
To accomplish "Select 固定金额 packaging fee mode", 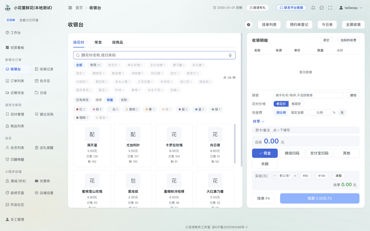I will coord(297,113).
